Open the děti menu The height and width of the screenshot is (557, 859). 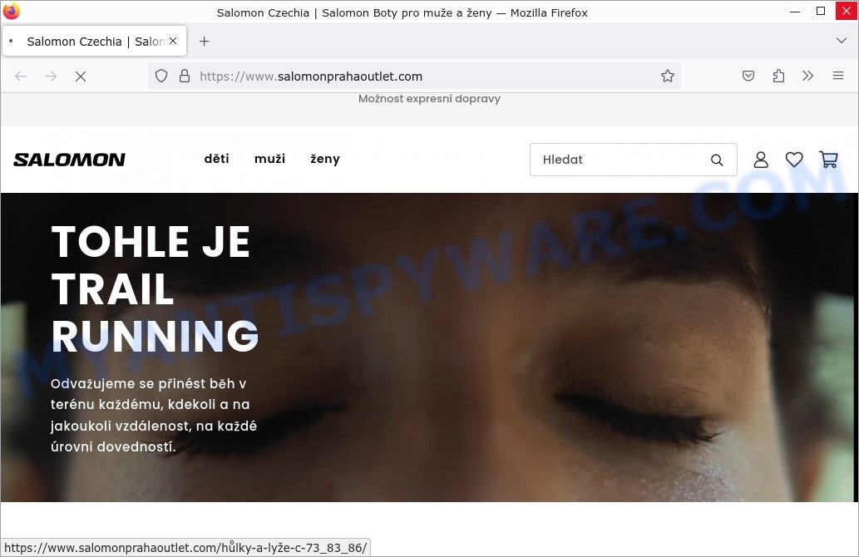click(216, 159)
